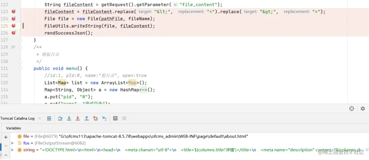Click the Step Over debugger icon
The height and width of the screenshot is (160, 369).
tap(60, 118)
